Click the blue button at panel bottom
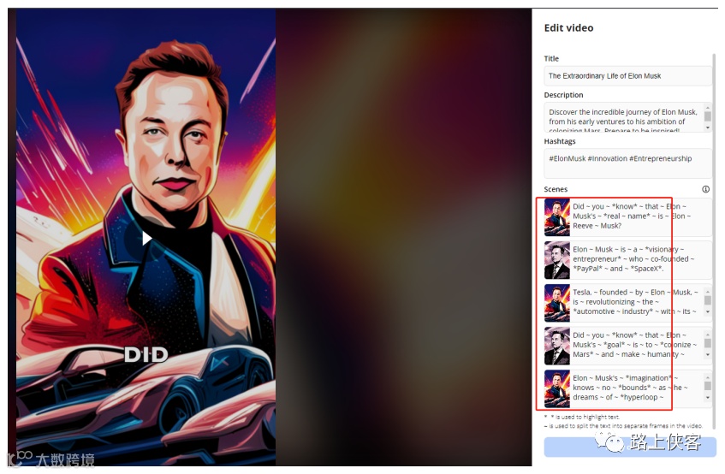The height and width of the screenshot is (474, 725). [x=630, y=447]
